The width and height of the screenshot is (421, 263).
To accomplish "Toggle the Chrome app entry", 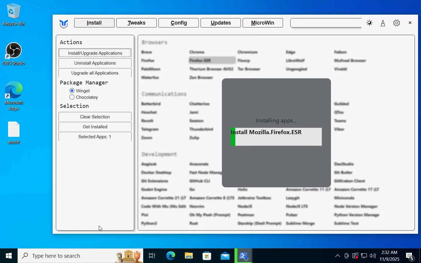I will click(x=197, y=52).
